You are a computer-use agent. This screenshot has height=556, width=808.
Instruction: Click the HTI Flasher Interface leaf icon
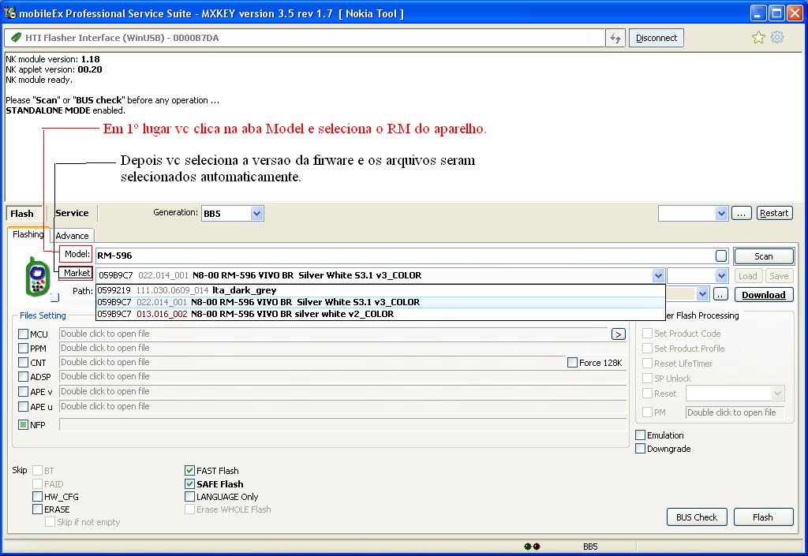pos(16,38)
